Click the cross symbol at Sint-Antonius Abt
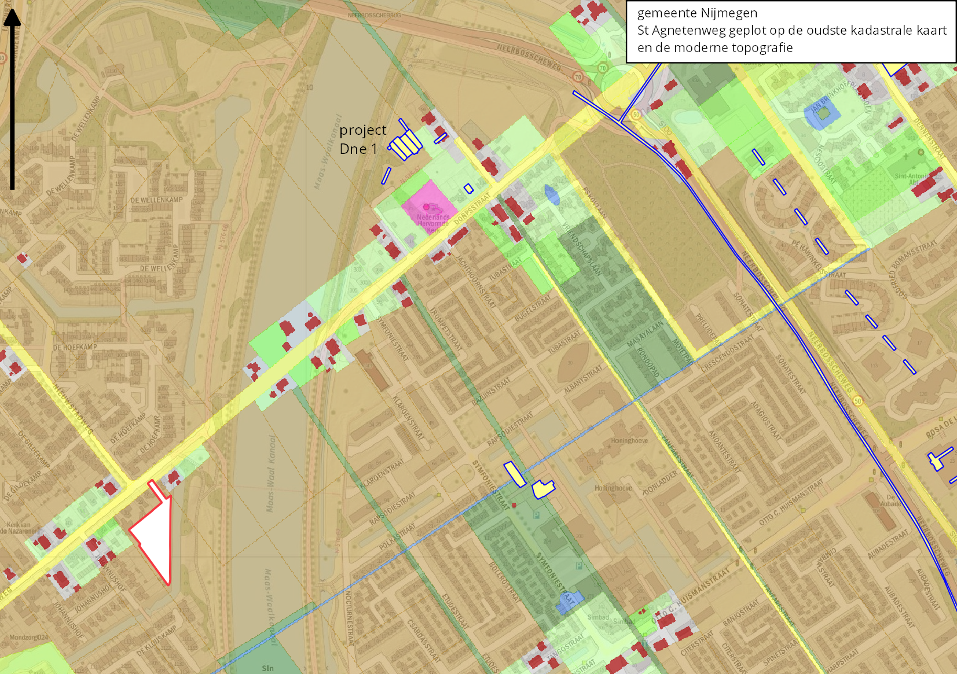This screenshot has width=957, height=674. pyautogui.click(x=907, y=157)
